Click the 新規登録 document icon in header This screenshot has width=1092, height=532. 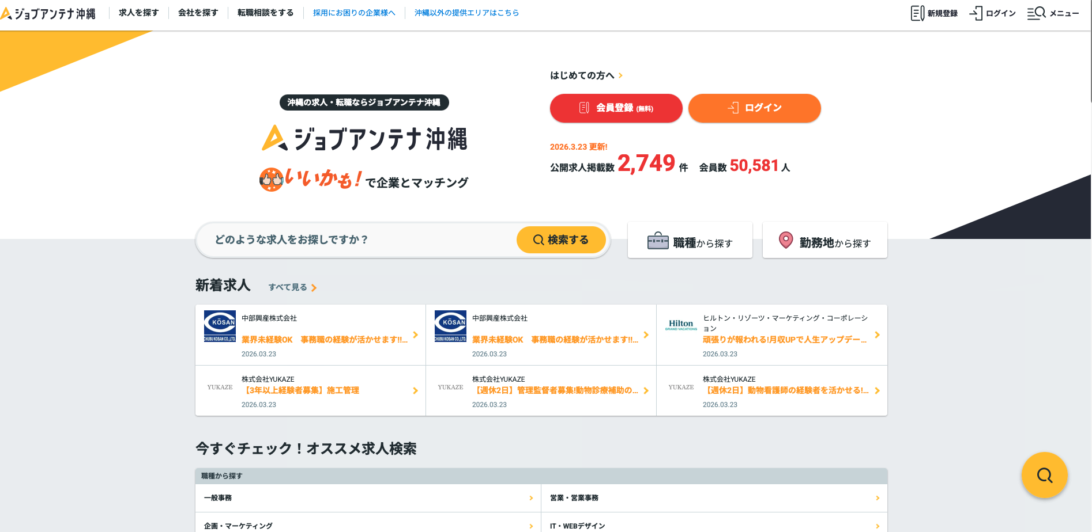(917, 13)
